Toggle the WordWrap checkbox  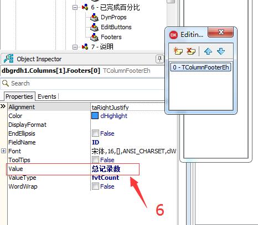(x=95, y=186)
